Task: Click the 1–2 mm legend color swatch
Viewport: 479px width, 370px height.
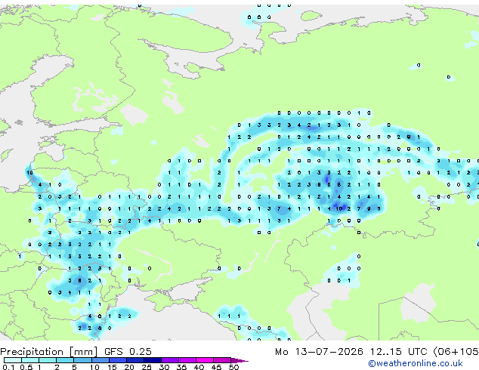Action: coord(48,360)
